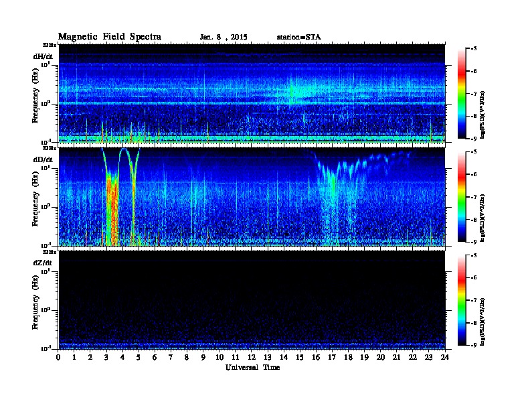Click hour 5 tick label on time axis
The height and width of the screenshot is (410, 530).
(x=139, y=357)
